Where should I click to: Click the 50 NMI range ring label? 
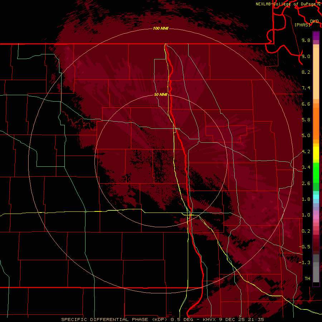pyautogui.click(x=161, y=94)
